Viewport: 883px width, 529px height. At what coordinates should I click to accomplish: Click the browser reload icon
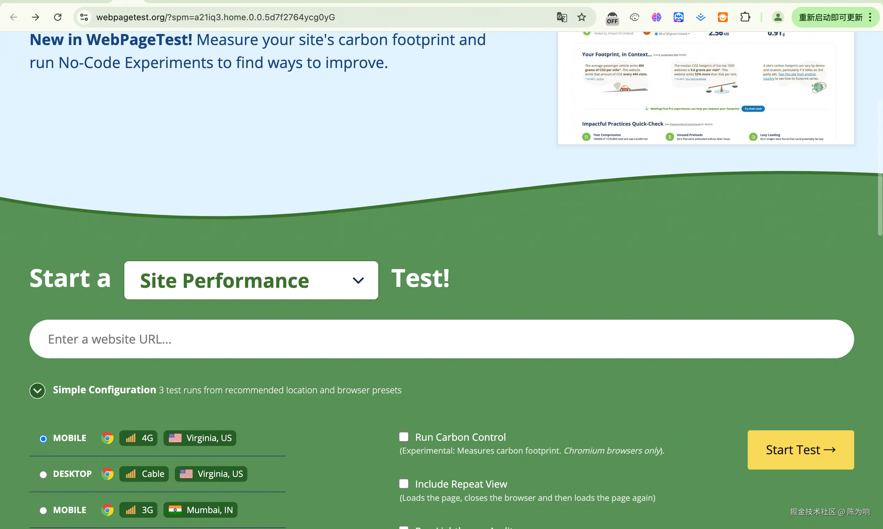pos(57,17)
